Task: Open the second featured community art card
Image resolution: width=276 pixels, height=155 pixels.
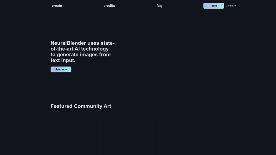Action: (126, 135)
